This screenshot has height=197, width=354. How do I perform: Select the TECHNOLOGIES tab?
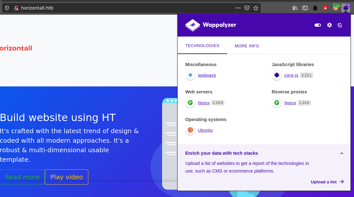(x=202, y=45)
